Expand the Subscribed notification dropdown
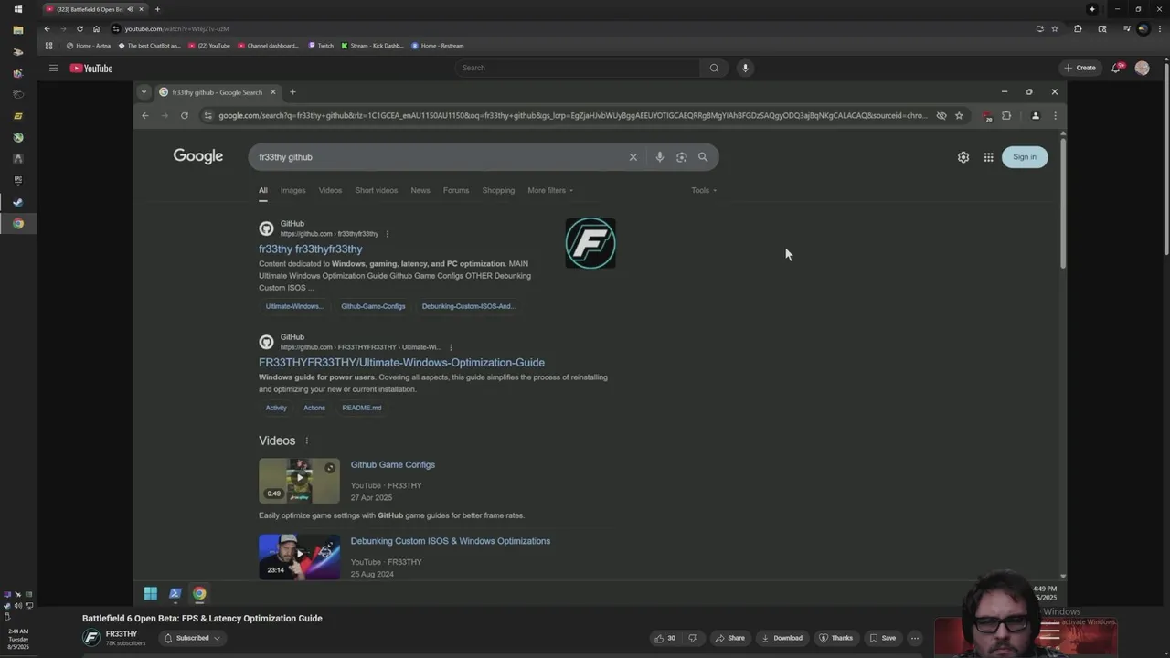Screen dimensions: 1170x658 point(192,638)
